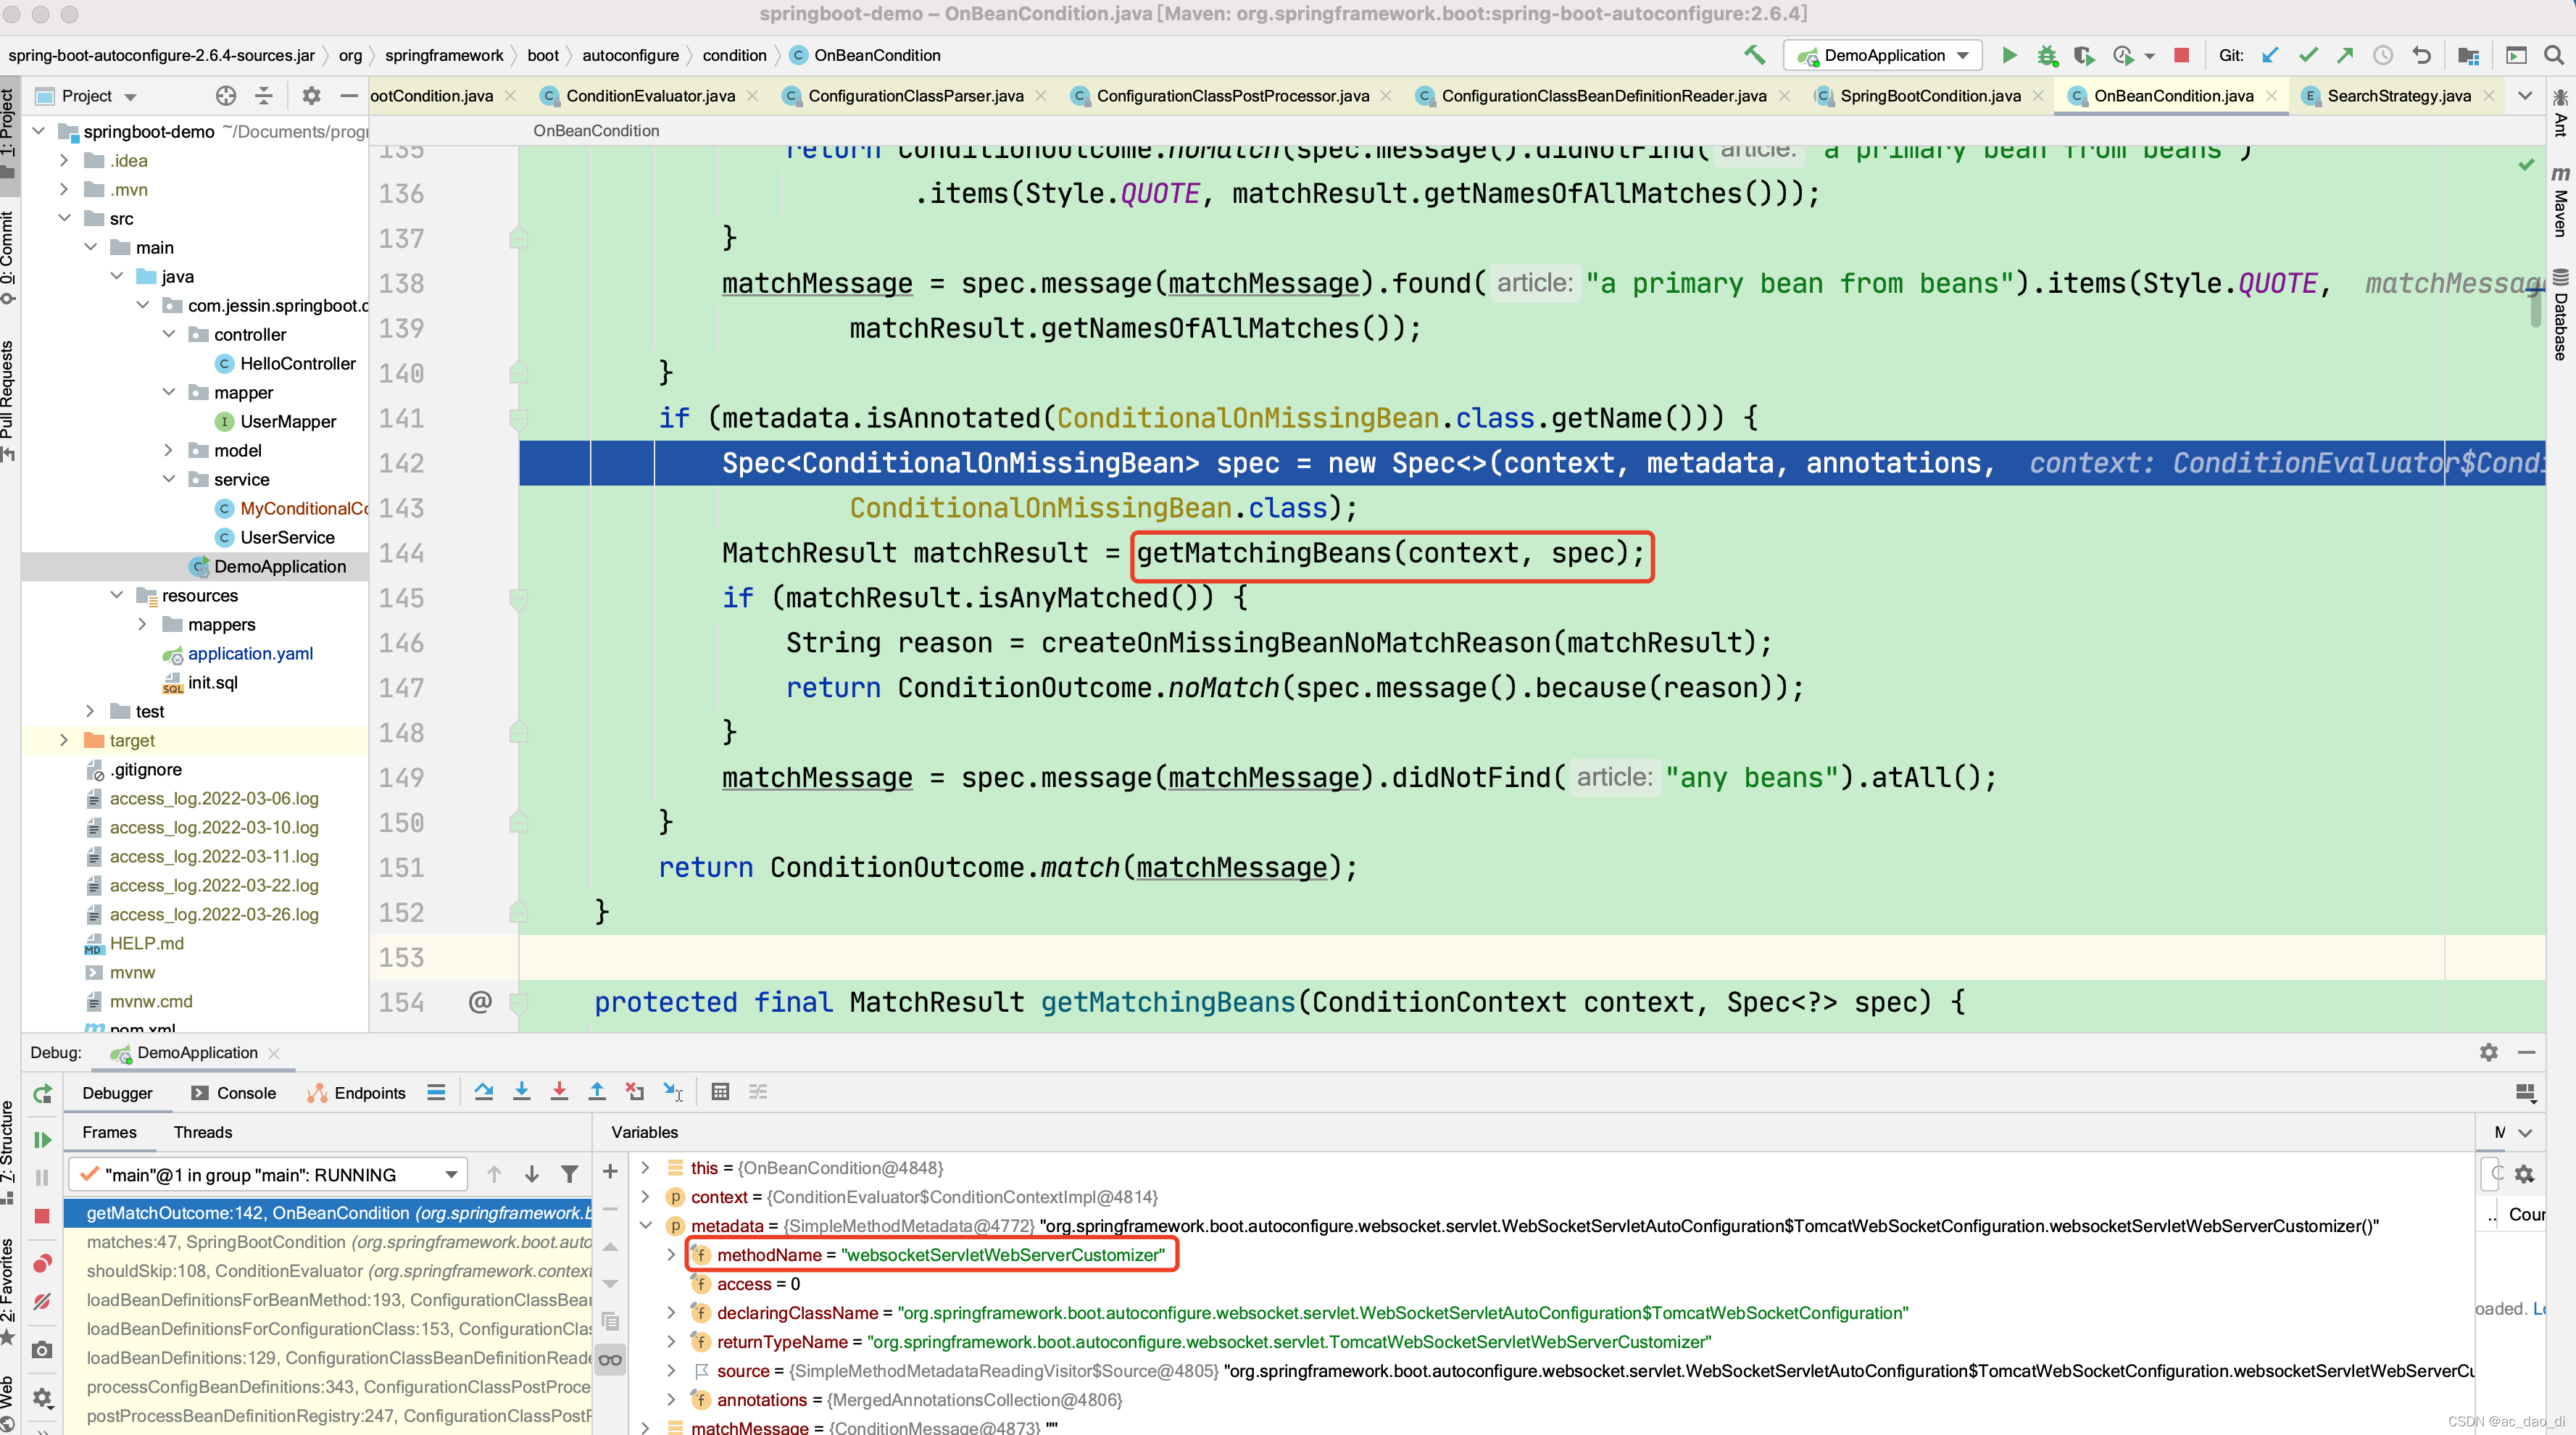2576x1435 pixels.
Task: Open Git history clock icon
Action: point(2383,55)
